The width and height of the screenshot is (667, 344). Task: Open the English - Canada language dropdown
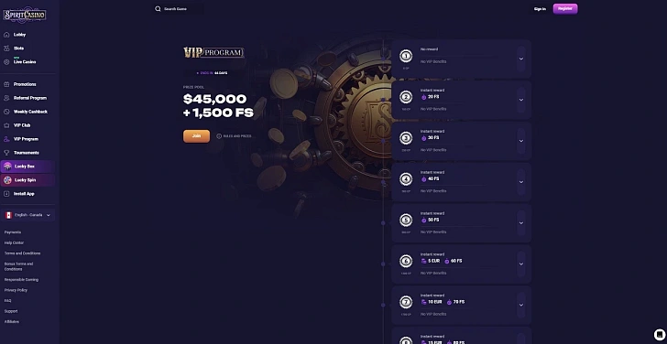point(27,215)
